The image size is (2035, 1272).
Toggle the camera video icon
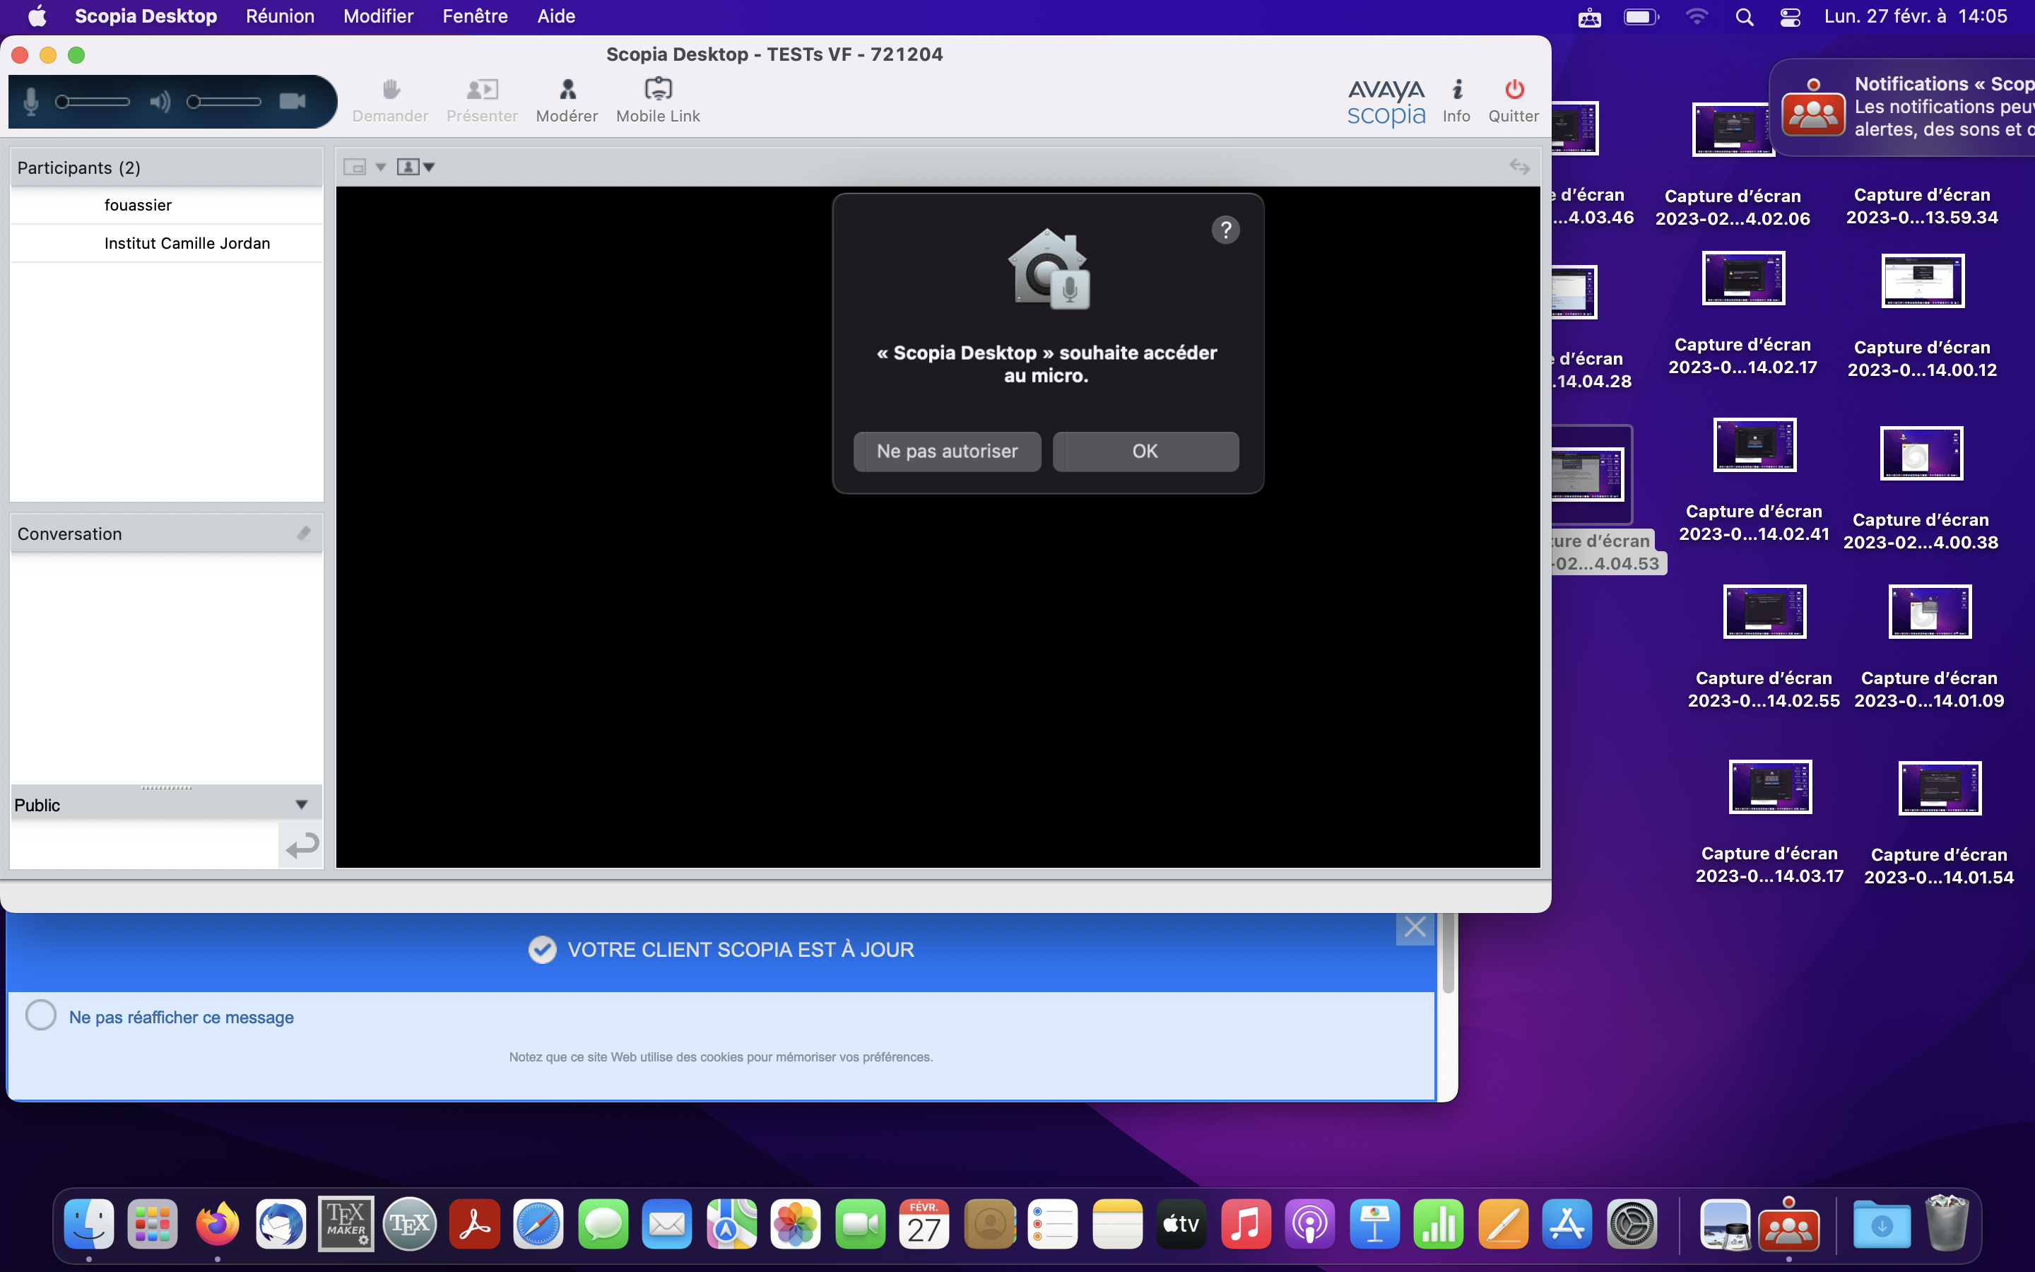tap(292, 102)
